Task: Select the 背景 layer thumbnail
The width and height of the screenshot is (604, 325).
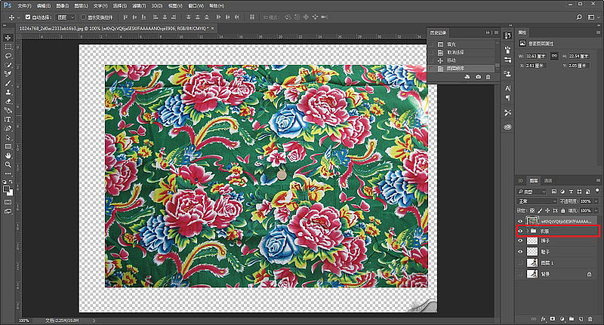Action: point(532,274)
